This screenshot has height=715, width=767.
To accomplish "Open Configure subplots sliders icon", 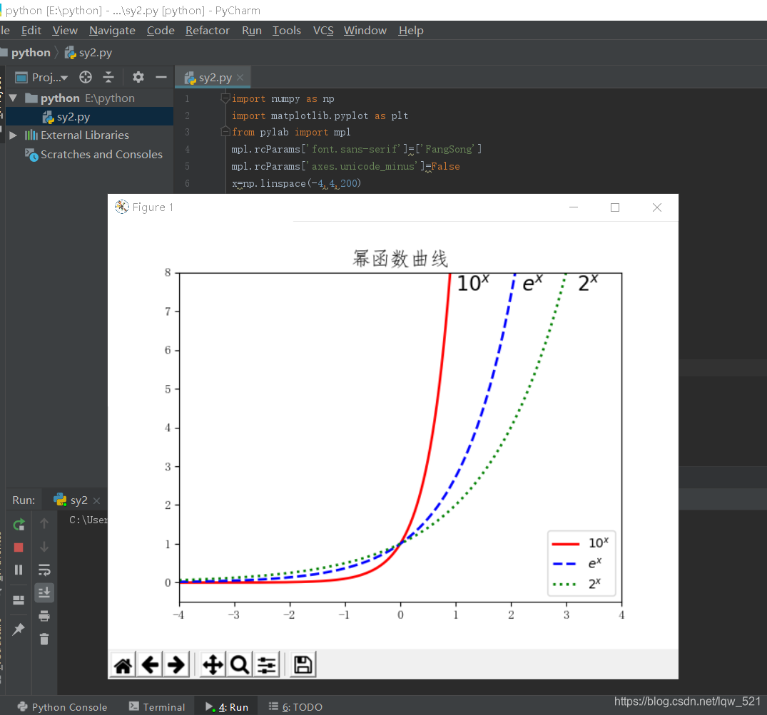I will coord(266,664).
